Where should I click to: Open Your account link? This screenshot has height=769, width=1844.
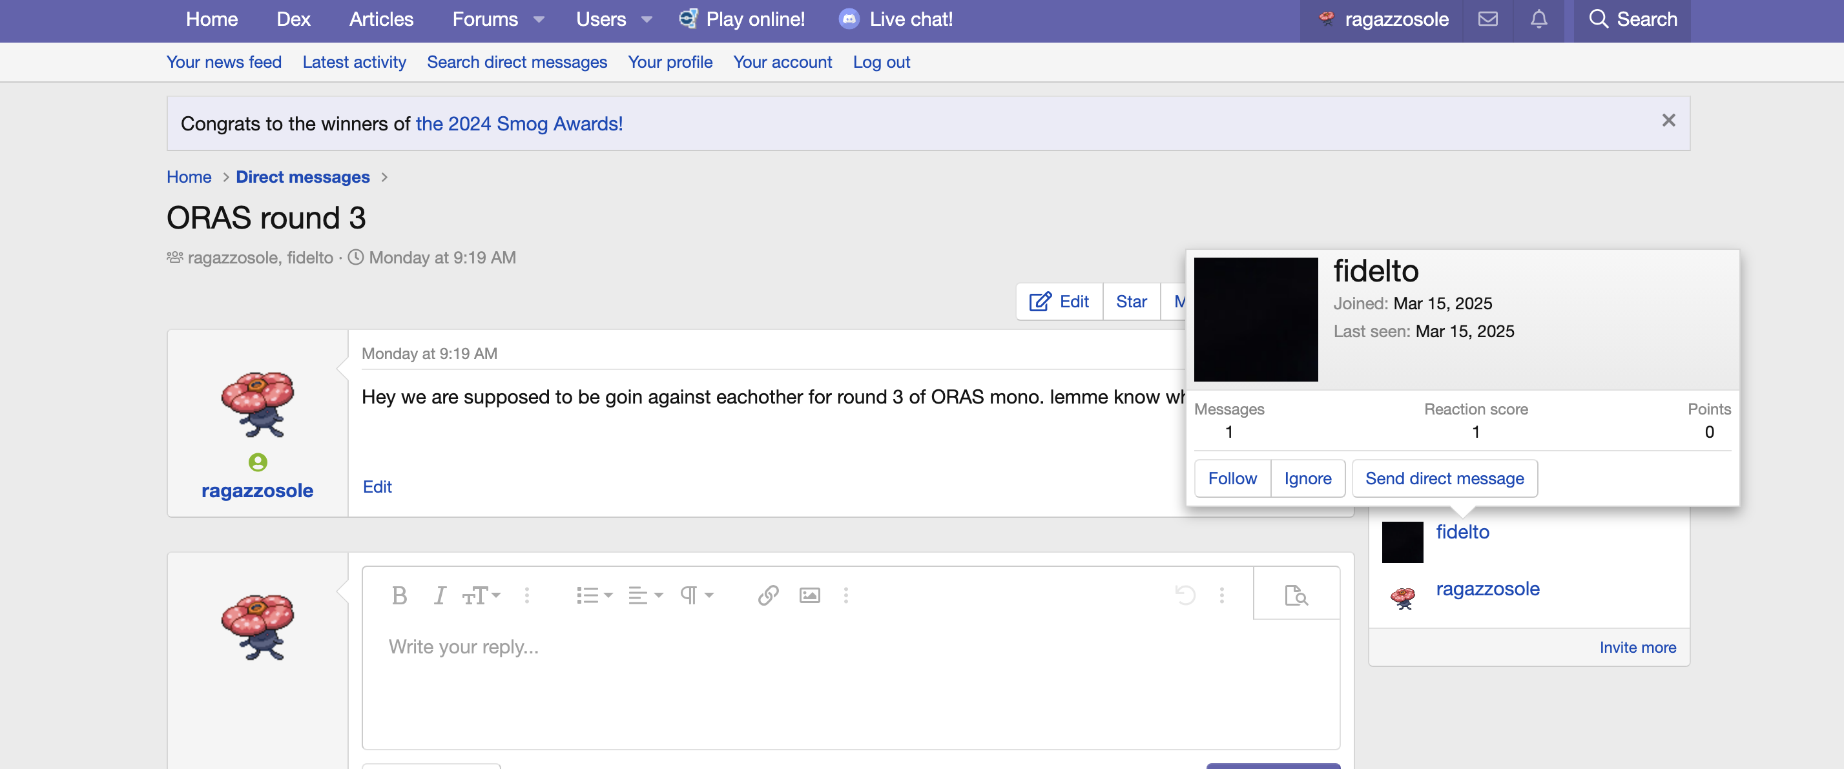point(782,62)
